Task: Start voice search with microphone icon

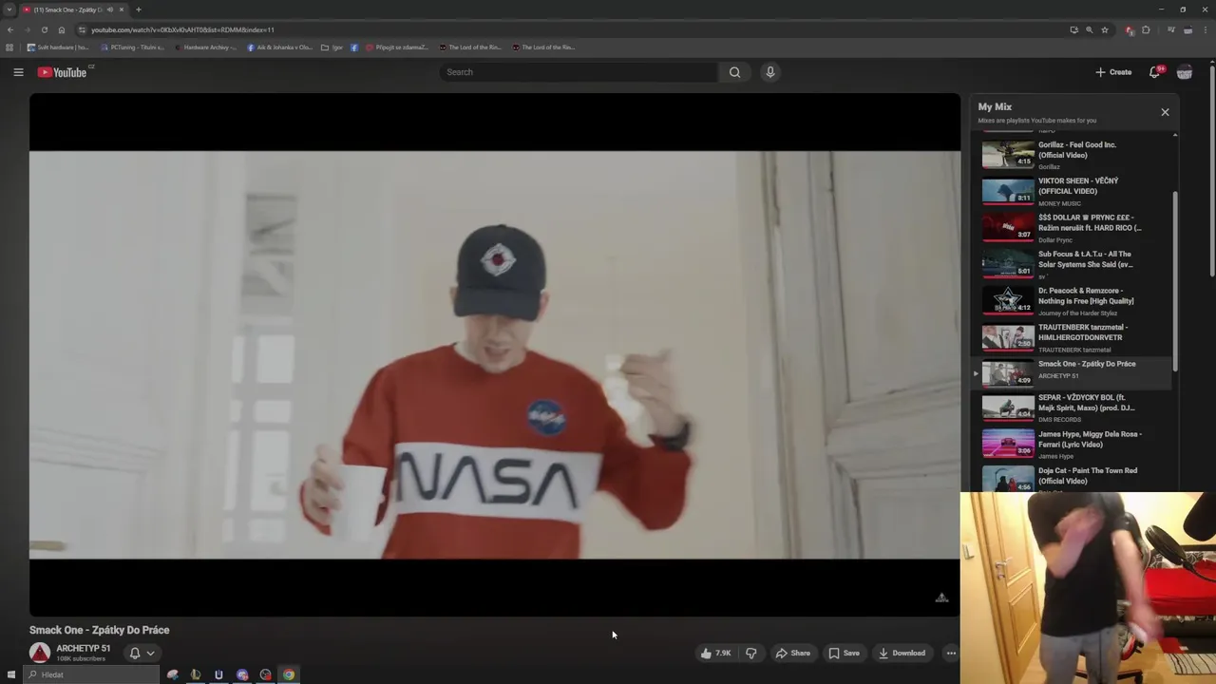Action: click(770, 72)
